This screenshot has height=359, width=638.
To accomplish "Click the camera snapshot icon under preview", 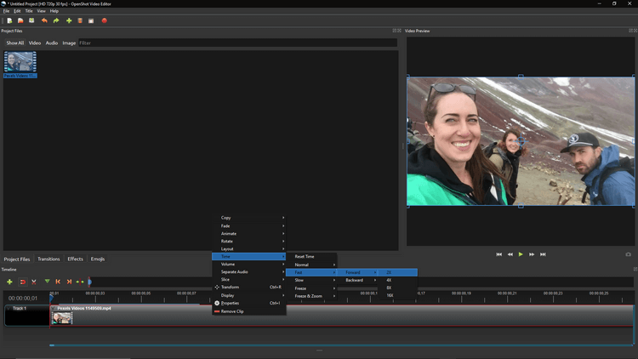I will click(x=629, y=254).
